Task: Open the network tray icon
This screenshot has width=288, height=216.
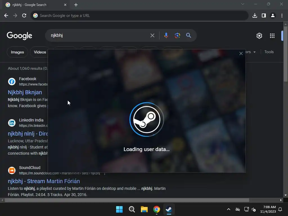Action: (x=246, y=209)
